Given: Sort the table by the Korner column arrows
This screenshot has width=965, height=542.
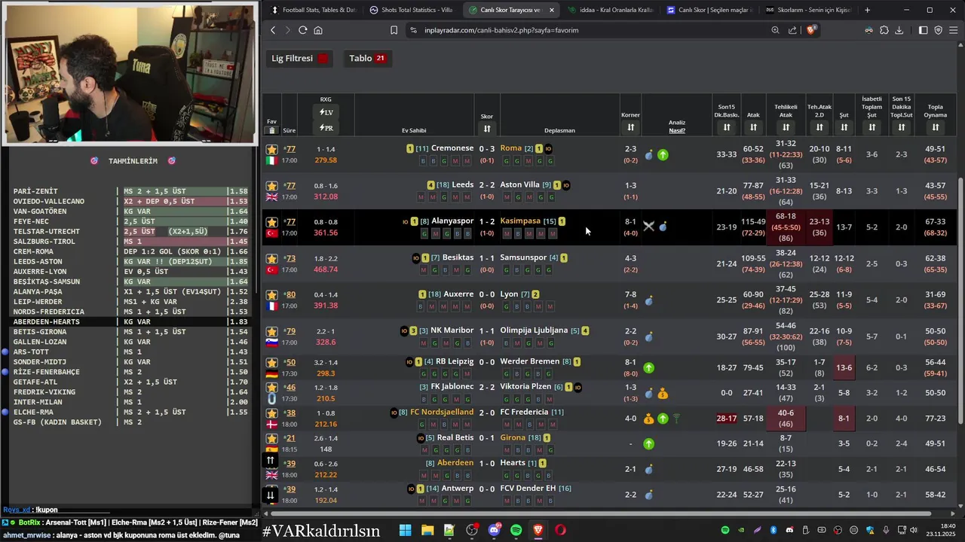Looking at the screenshot, I should click(x=630, y=128).
